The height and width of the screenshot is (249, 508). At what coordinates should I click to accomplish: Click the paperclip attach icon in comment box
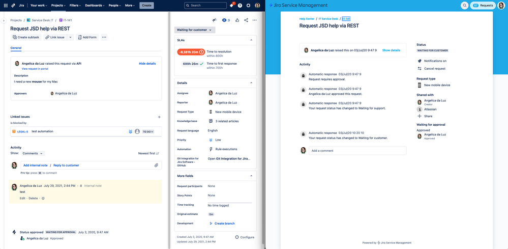pyautogui.click(x=156, y=165)
